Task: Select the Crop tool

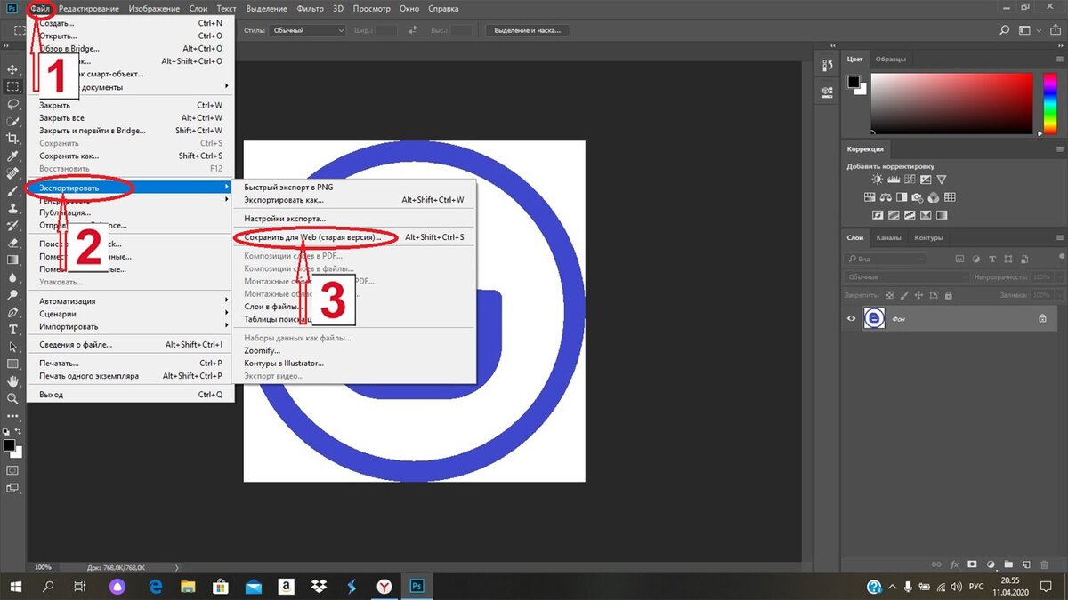Action: tap(12, 139)
